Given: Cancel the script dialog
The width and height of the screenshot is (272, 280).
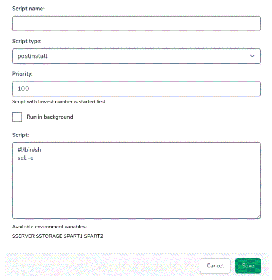Looking at the screenshot, I should (x=215, y=266).
